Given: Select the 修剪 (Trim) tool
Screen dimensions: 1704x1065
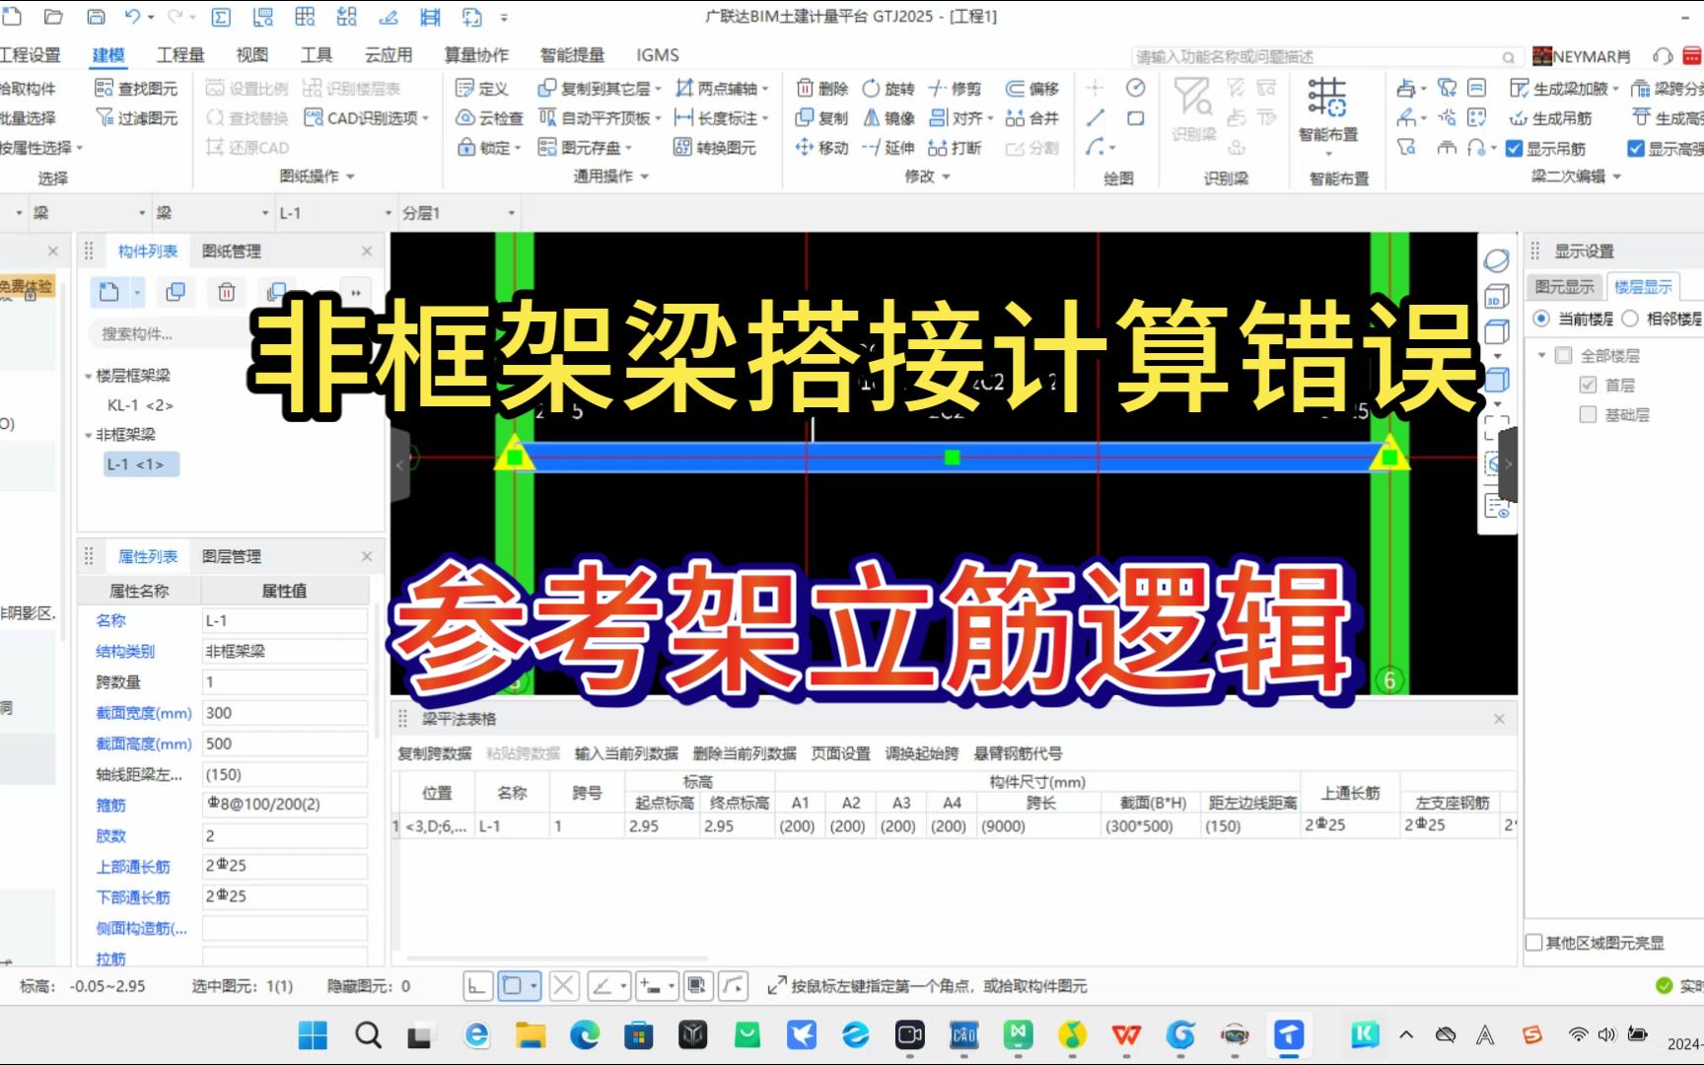Looking at the screenshot, I should coord(955,89).
